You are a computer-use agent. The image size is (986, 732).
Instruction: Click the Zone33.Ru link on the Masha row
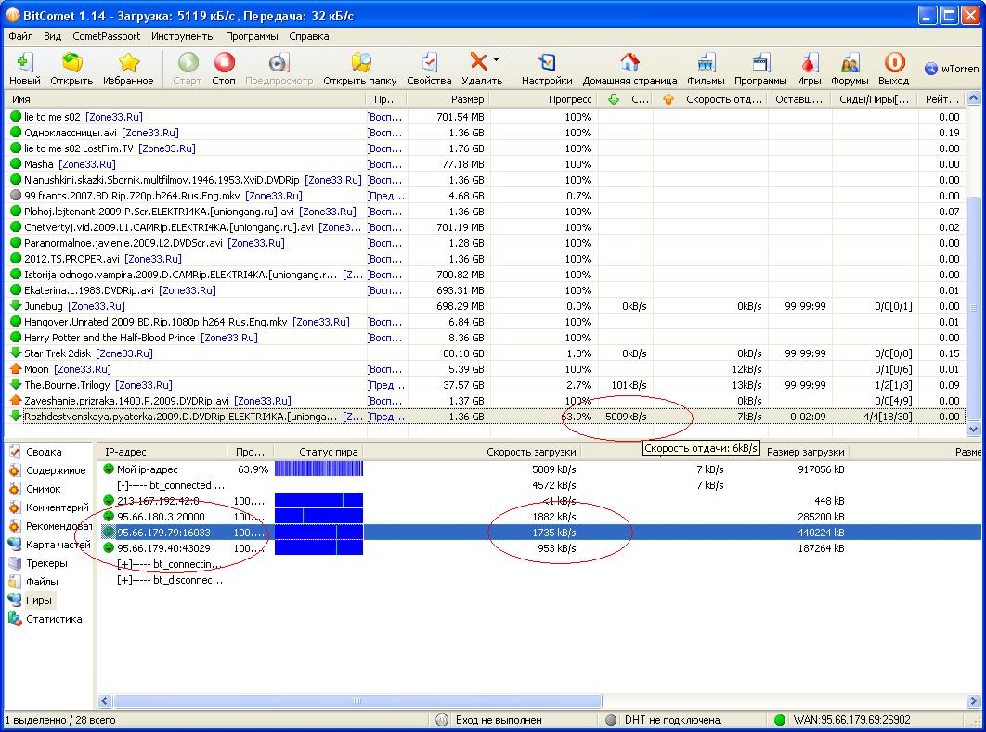tap(86, 164)
